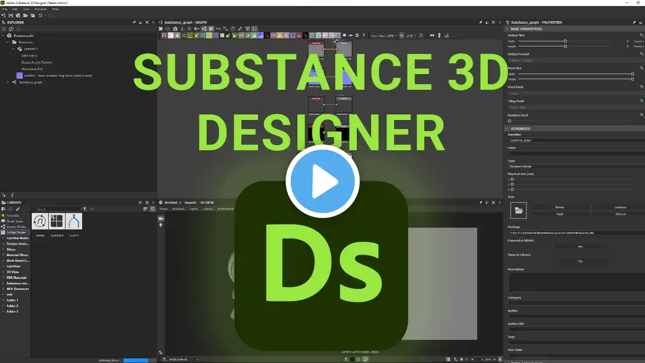The height and width of the screenshot is (363, 645).
Task: Open the Parent Size dropdown
Action: 384,36
